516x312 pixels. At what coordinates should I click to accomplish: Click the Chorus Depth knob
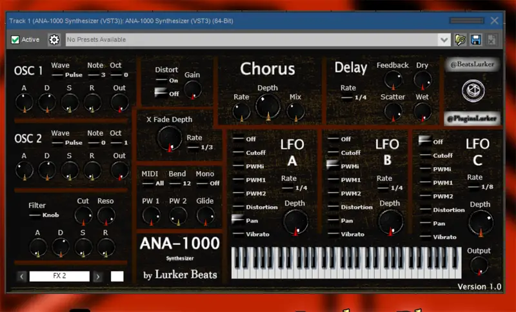pyautogui.click(x=268, y=106)
